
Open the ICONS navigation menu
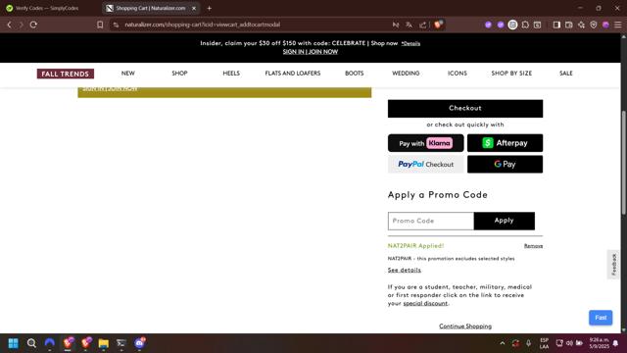coord(458,74)
